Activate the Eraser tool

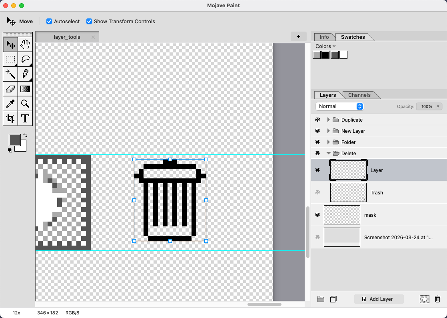tap(10, 89)
